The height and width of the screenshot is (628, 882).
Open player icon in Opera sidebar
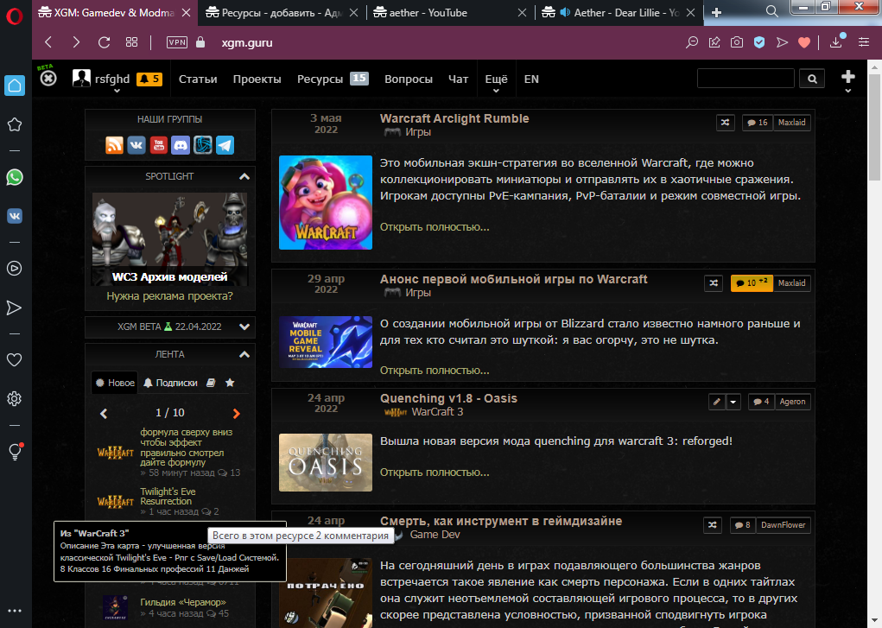pos(15,269)
